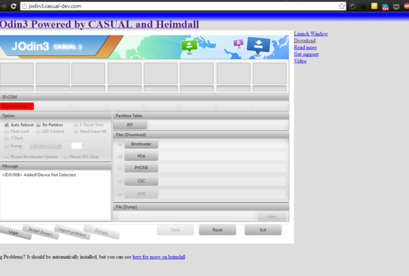Image resolution: width=409 pixels, height=276 pixels.
Task: Enable the LED Control checkbox
Action: pyautogui.click(x=38, y=132)
